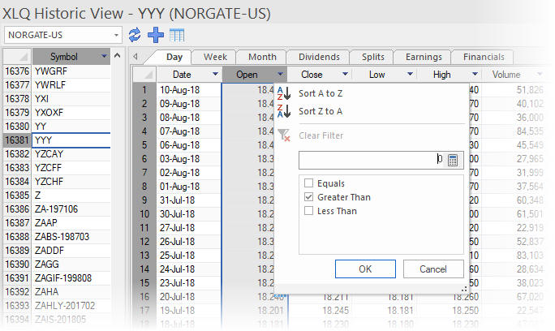Click the filter popup resize grip
This screenshot has width=555, height=331.
[463, 290]
